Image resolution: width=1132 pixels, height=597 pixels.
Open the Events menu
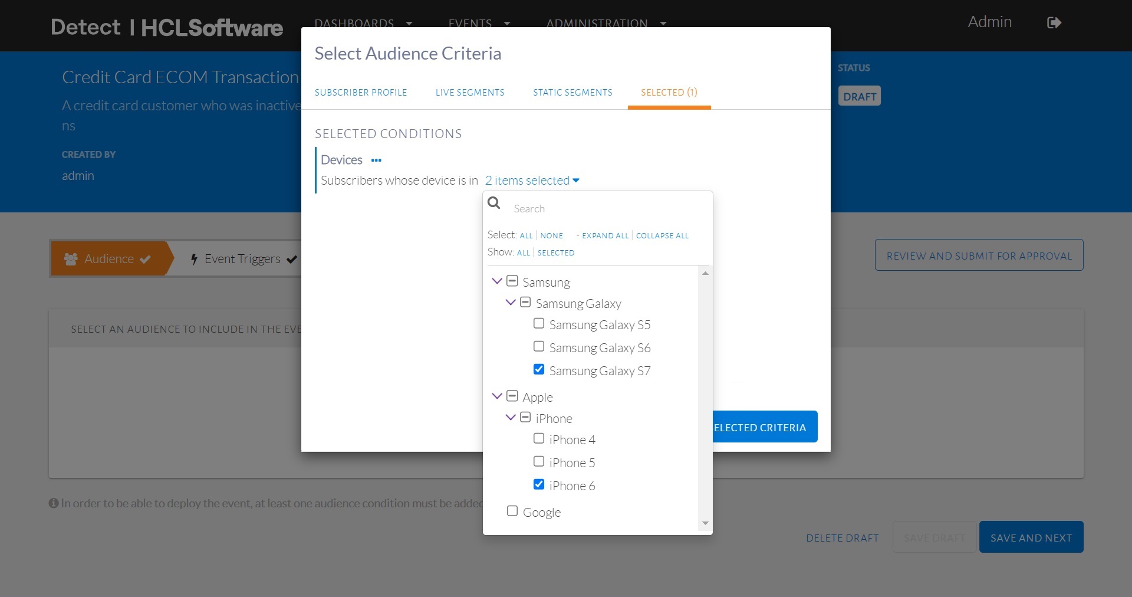click(x=479, y=24)
